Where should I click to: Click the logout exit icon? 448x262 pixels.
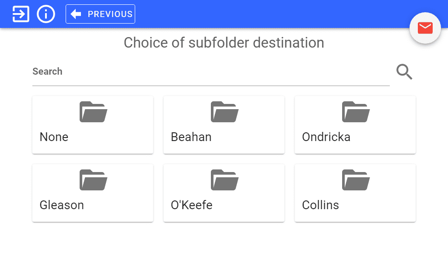coord(21,14)
